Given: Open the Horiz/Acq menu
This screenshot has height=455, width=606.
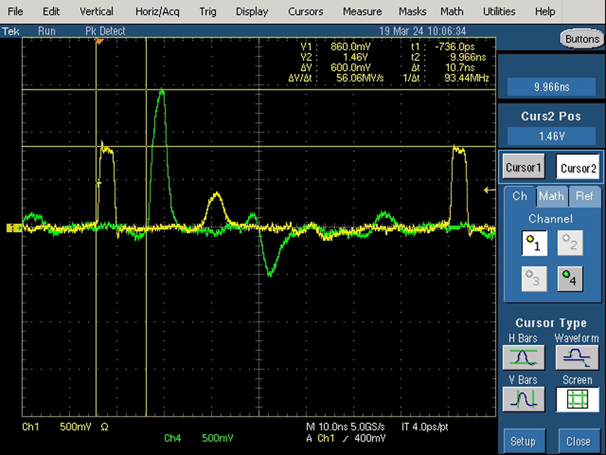Looking at the screenshot, I should [x=157, y=12].
